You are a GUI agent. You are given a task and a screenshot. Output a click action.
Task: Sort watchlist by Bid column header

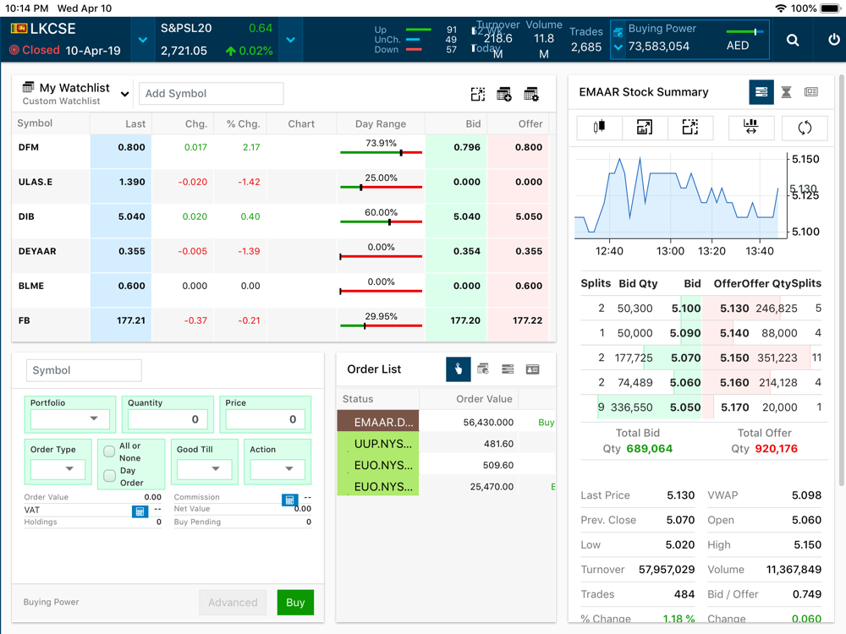click(x=473, y=124)
